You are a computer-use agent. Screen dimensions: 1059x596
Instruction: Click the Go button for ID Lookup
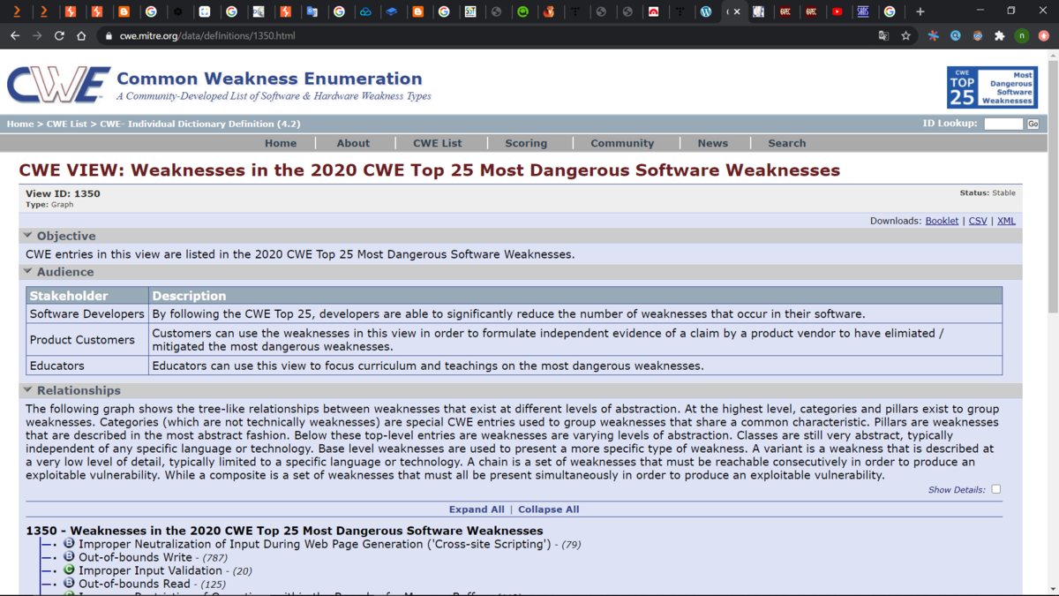tap(1033, 124)
